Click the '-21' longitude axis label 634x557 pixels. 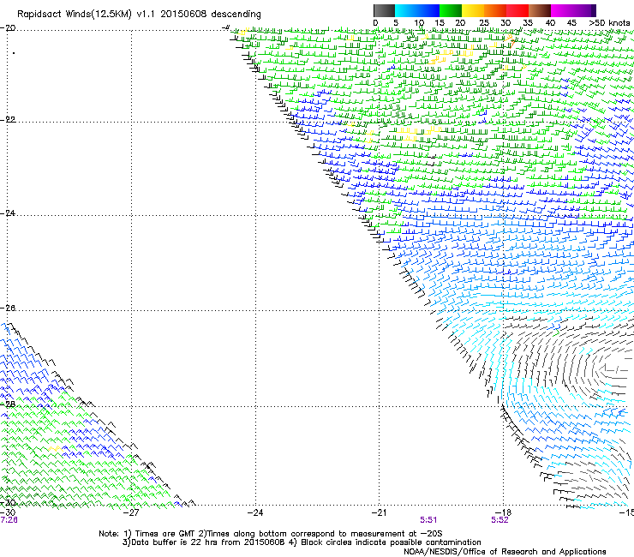click(x=379, y=512)
